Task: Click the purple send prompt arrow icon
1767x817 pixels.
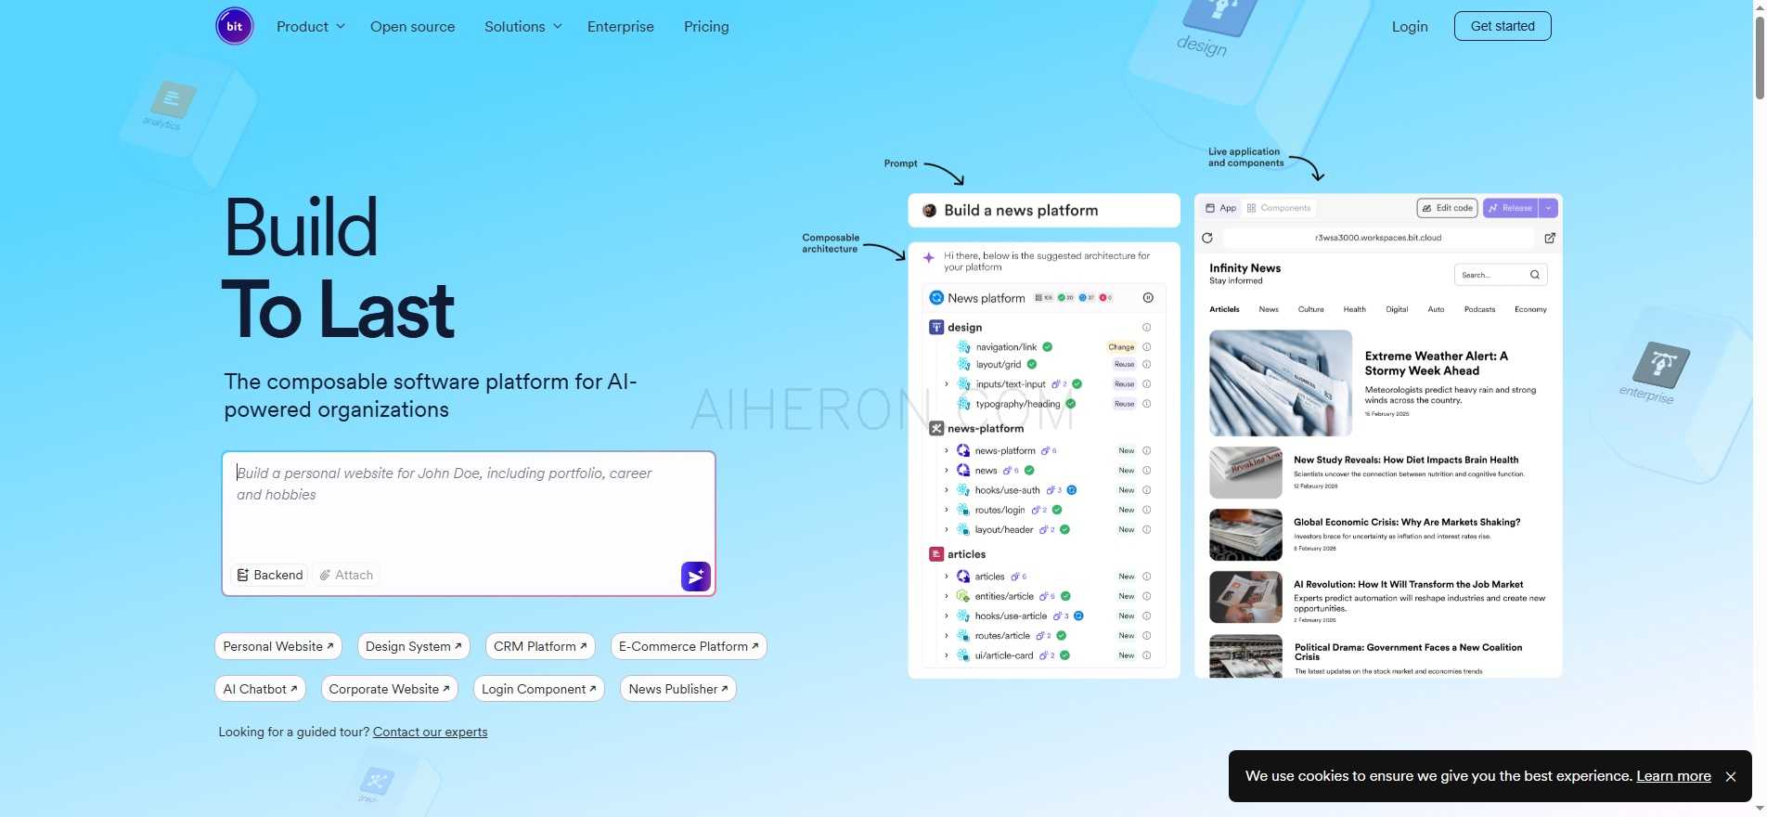Action: pos(695,577)
